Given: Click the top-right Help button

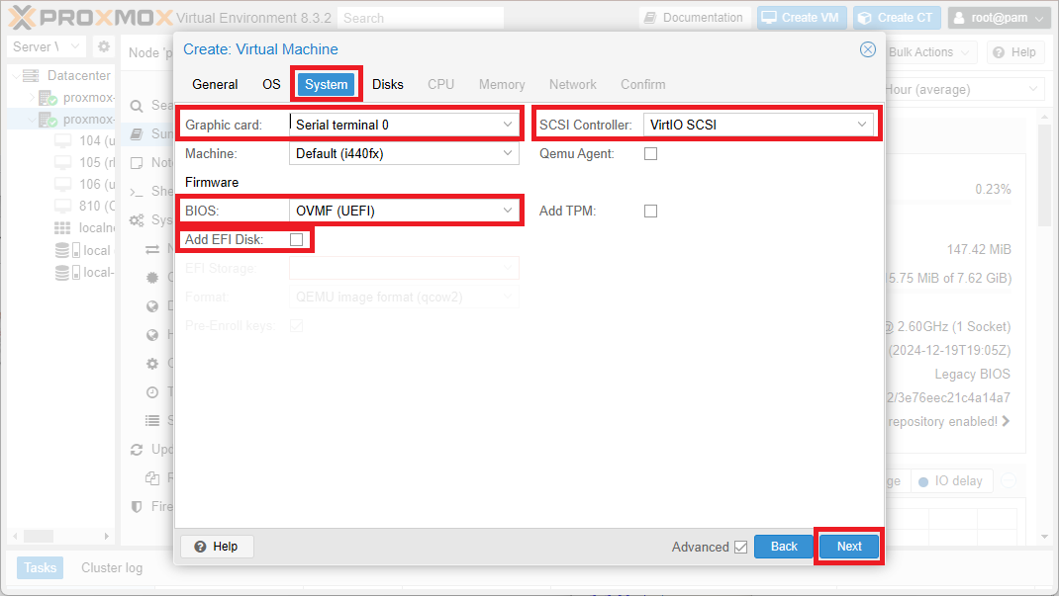Looking at the screenshot, I should point(1014,52).
